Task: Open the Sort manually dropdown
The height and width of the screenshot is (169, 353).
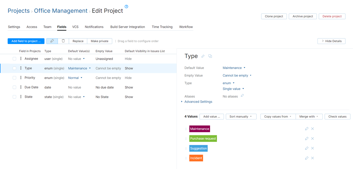Action: 241,116
